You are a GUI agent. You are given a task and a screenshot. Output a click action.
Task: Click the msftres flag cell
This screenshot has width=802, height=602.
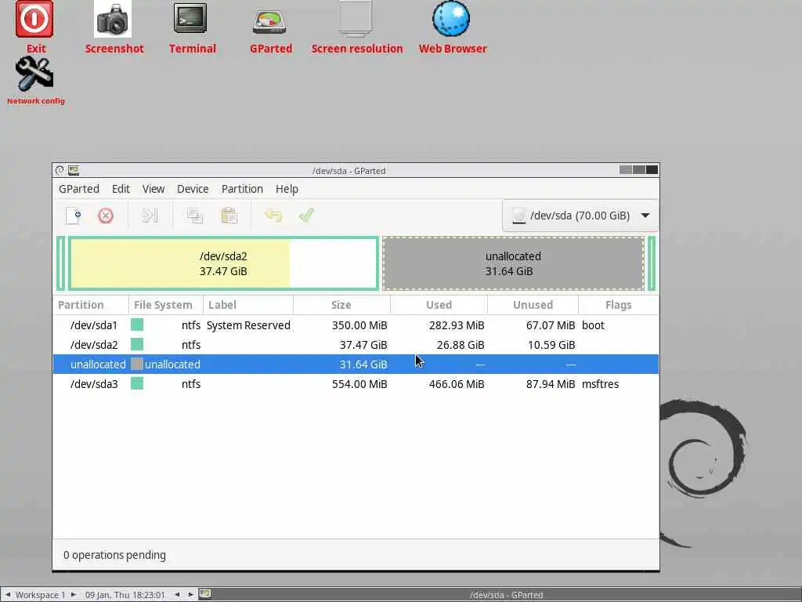601,384
